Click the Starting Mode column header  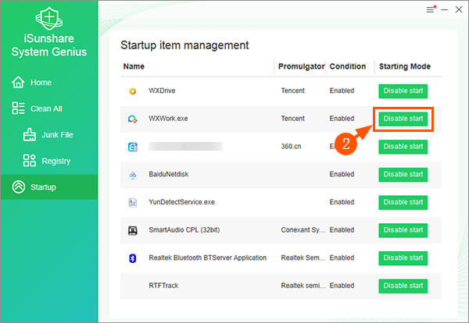tap(405, 66)
